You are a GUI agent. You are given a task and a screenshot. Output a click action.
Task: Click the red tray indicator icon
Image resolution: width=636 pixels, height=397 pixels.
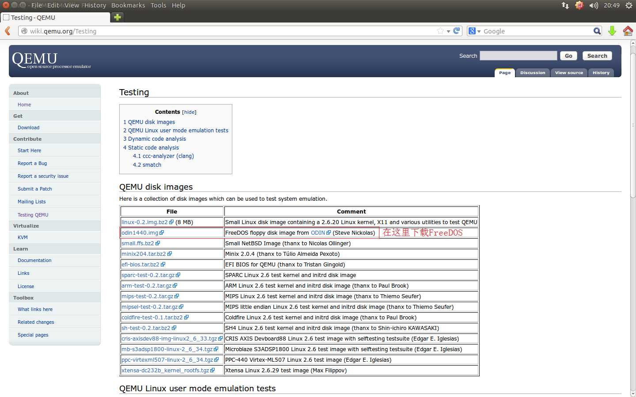point(579,5)
